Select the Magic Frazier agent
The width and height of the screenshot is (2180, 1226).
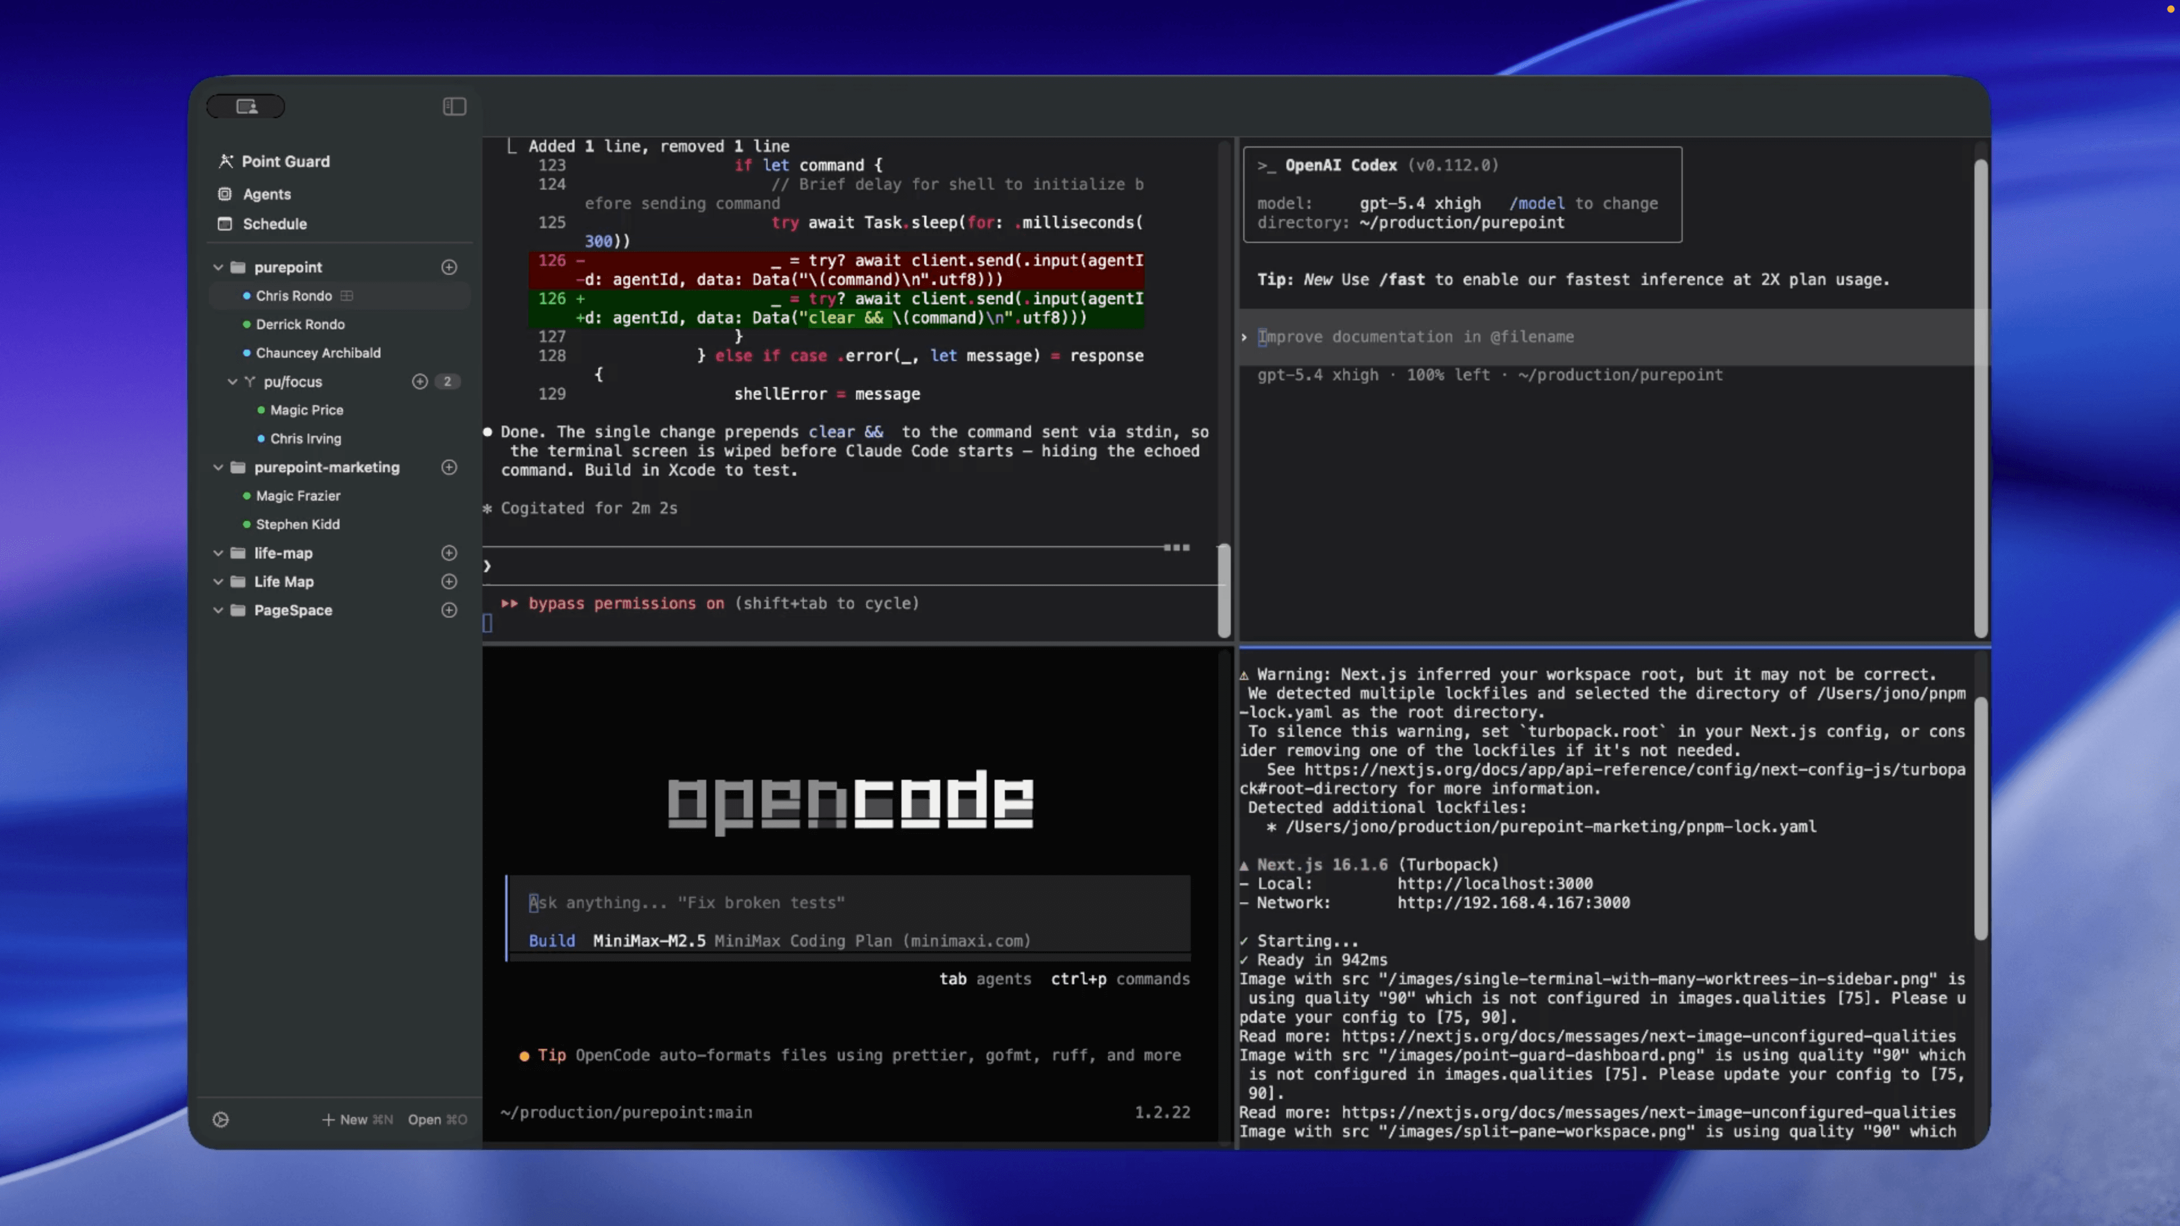point(298,496)
